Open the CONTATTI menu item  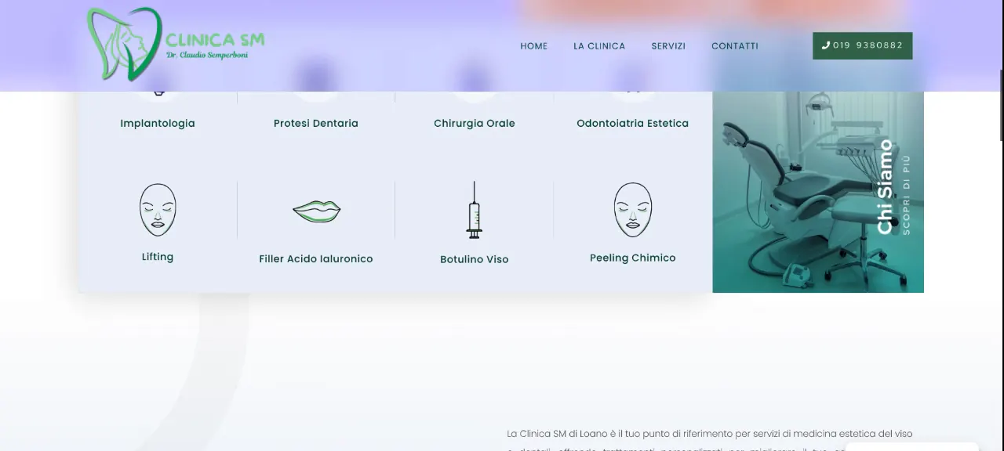point(735,46)
